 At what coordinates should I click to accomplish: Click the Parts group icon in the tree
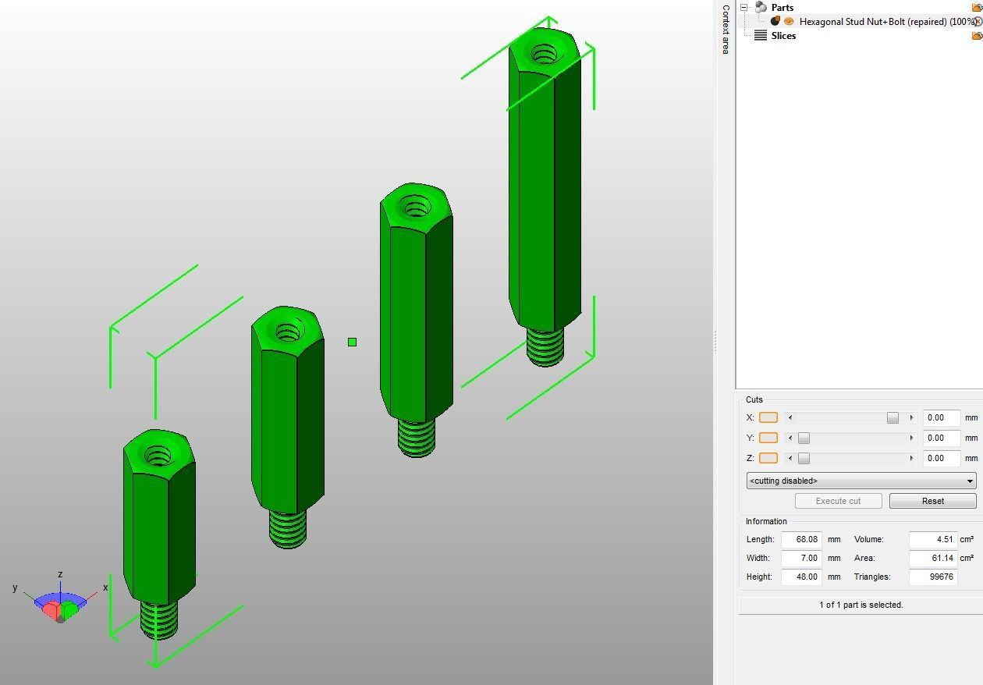tap(762, 7)
